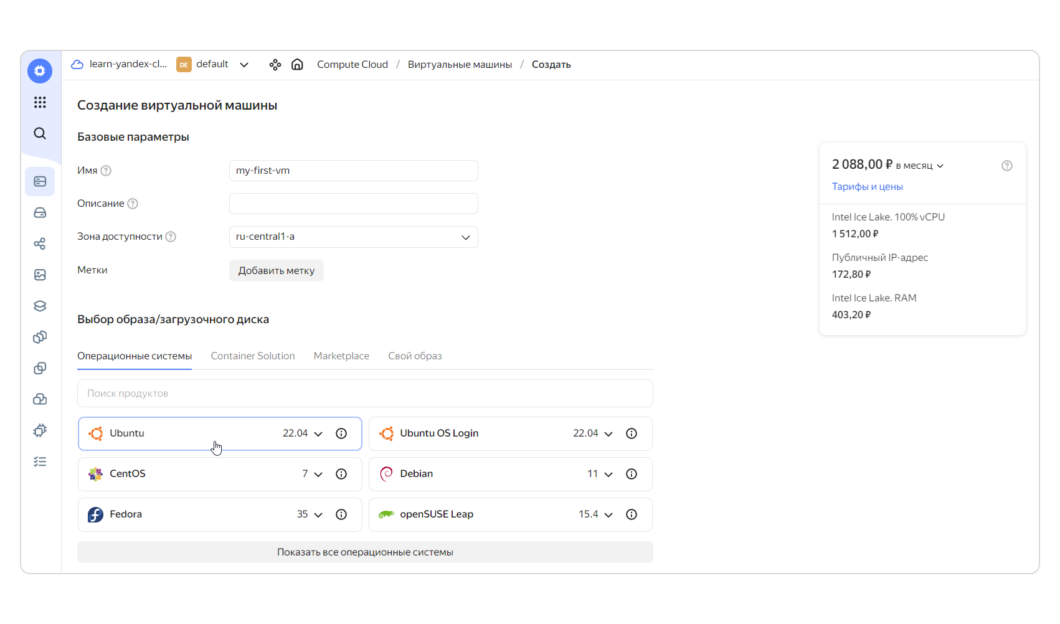Show info for Debian image

[632, 474]
